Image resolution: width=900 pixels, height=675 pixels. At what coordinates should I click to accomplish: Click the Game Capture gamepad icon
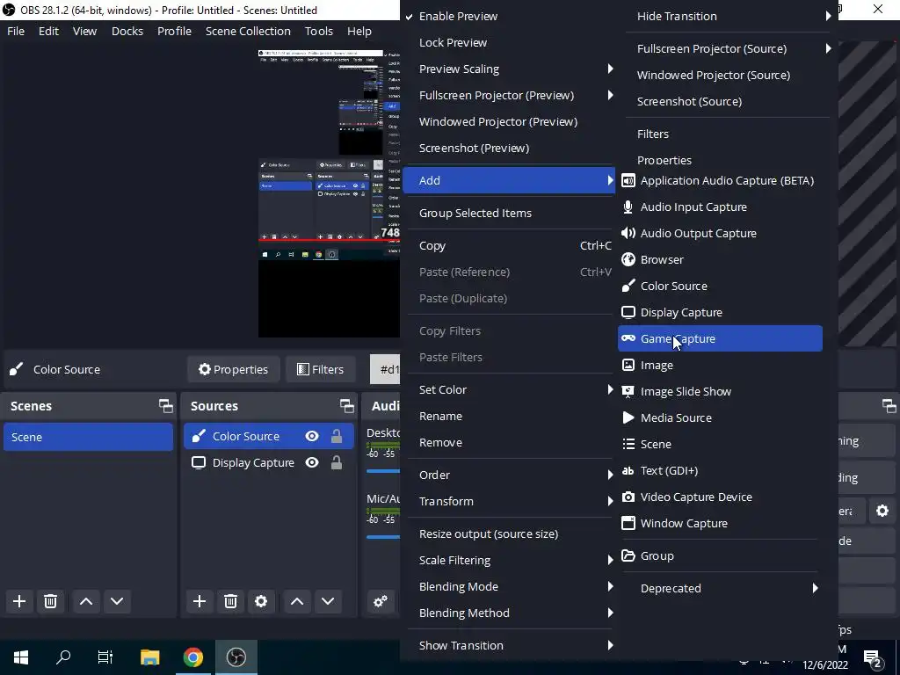[x=628, y=338]
